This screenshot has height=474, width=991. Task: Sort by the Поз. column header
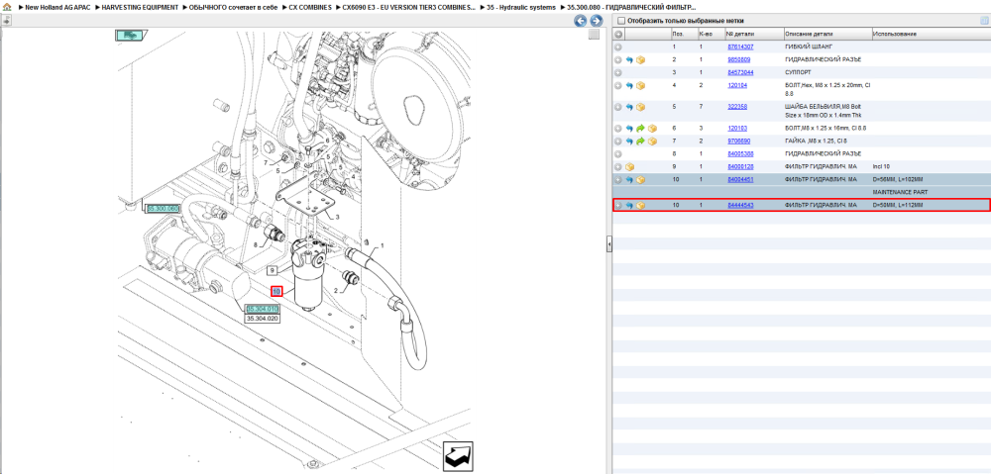[x=678, y=34]
